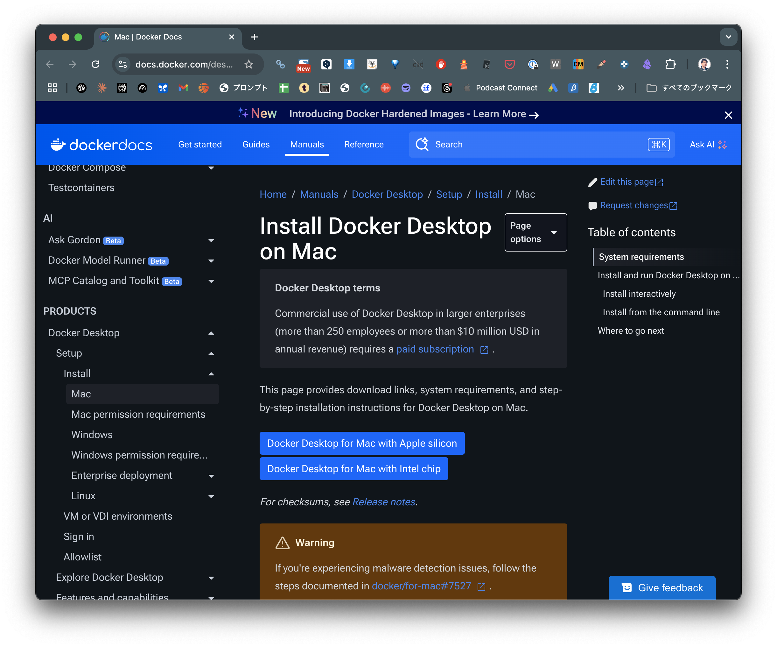Screen dimensions: 777x647
Task: Open the site information icon in address bar
Action: (123, 64)
